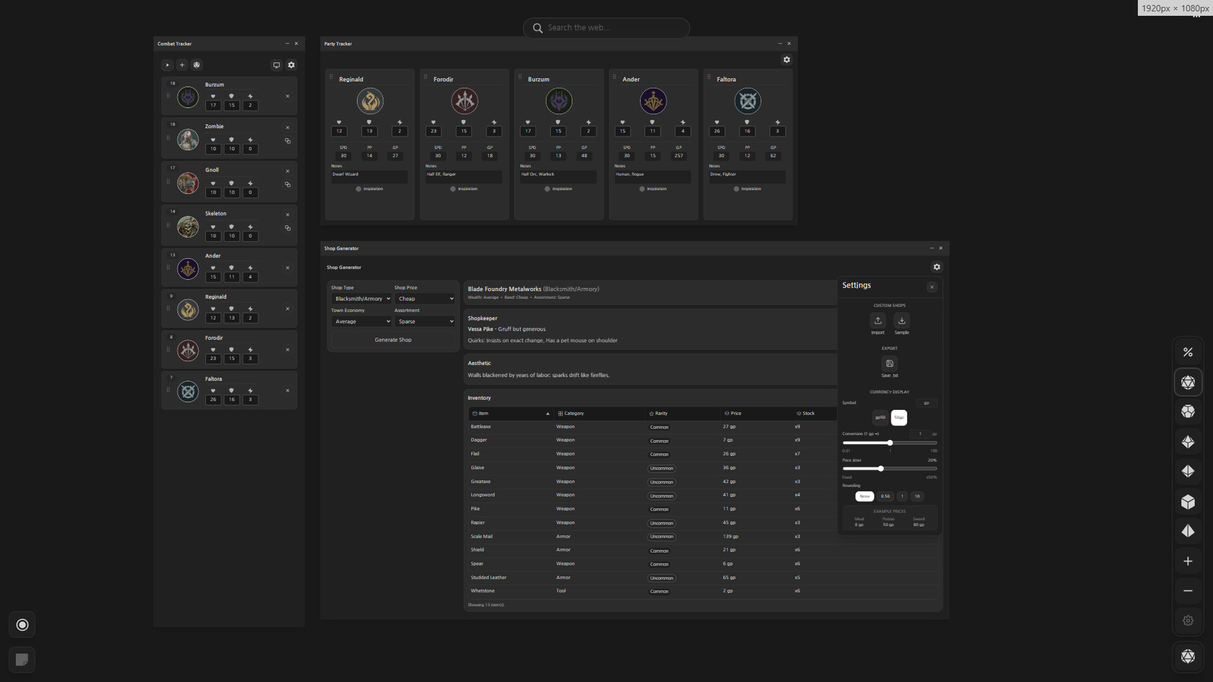Select 0.50 rounding option

(885, 496)
